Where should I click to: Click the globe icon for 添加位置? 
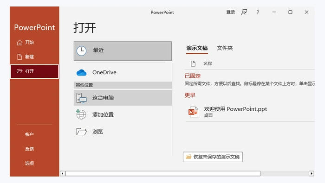pos(81,114)
